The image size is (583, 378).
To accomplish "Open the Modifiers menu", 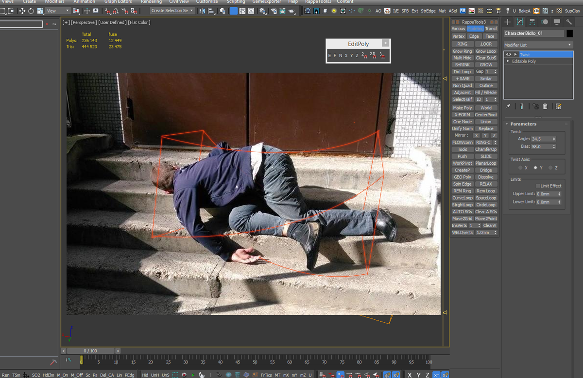I will coord(54,2).
